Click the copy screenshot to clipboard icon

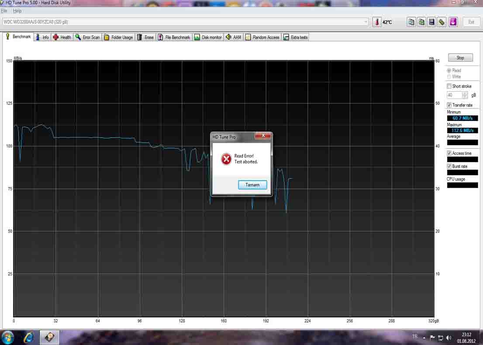pos(421,22)
